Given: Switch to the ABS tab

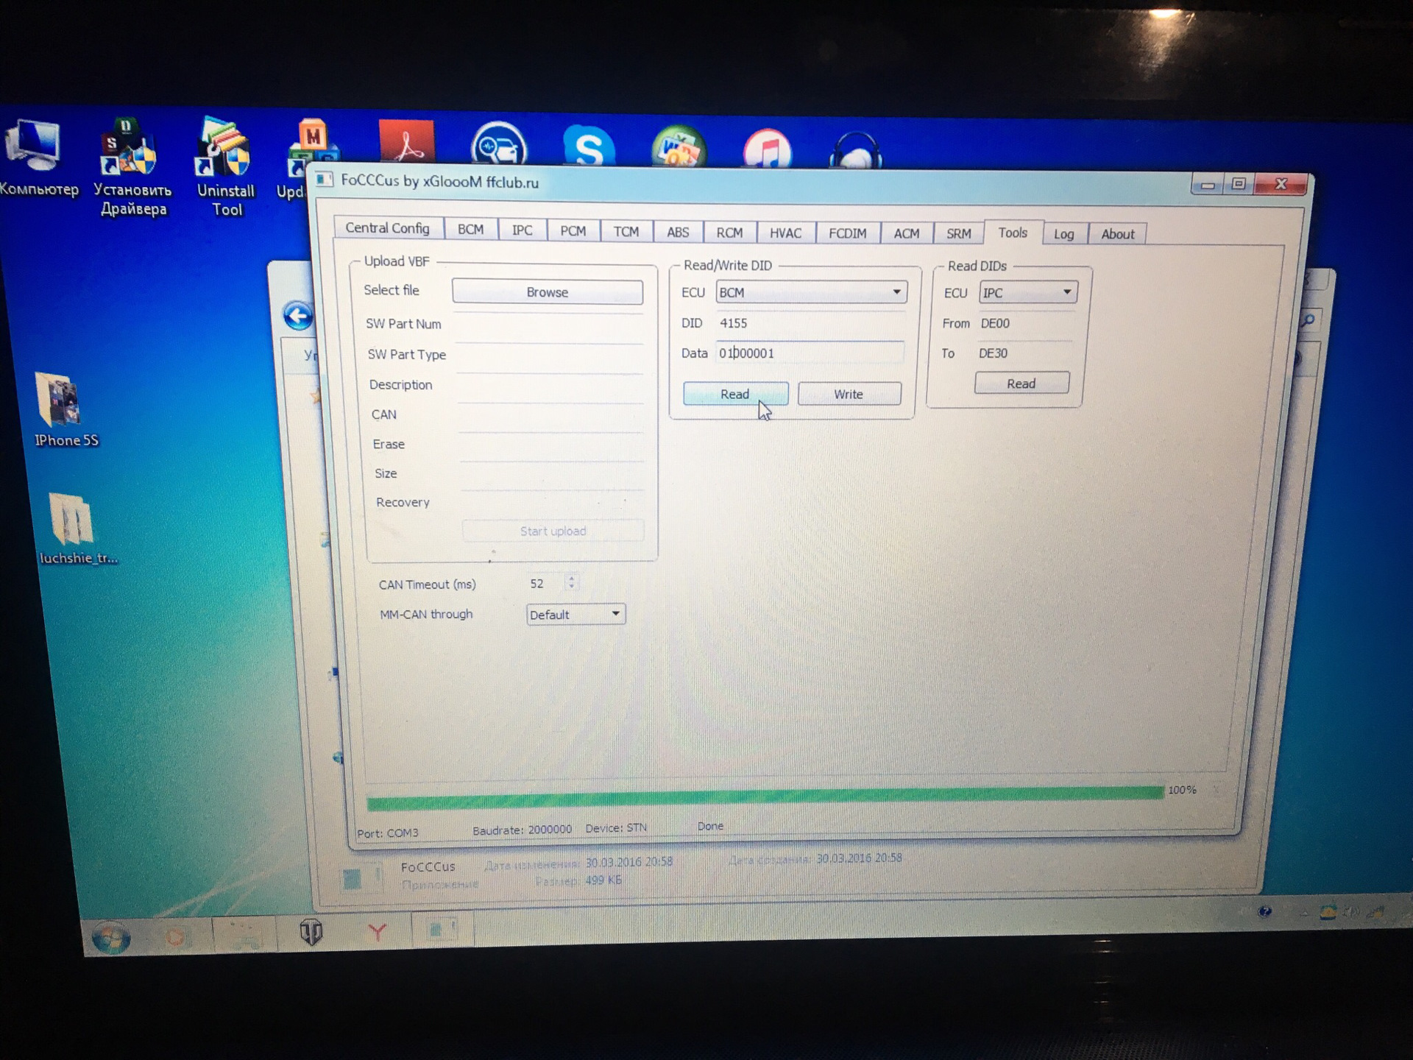Looking at the screenshot, I should click(678, 233).
